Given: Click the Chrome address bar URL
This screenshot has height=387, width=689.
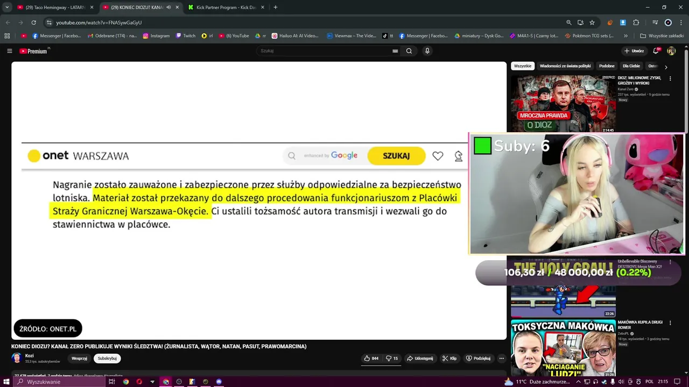Looking at the screenshot, I should coord(99,23).
